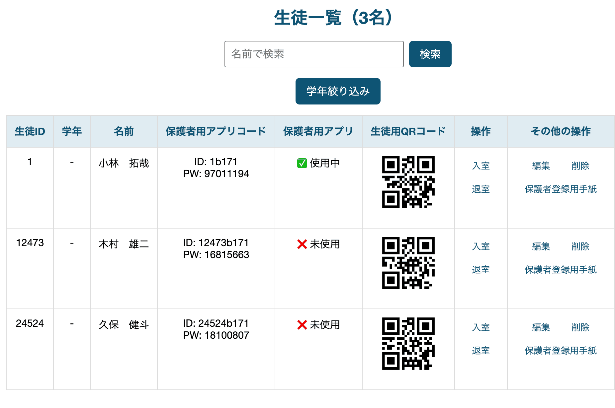Select the name 久保 健斗
615x408 pixels.
124,325
